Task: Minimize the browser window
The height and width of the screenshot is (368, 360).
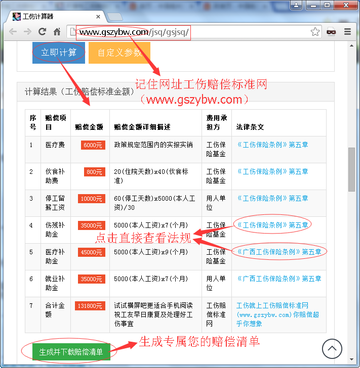Action: click(313, 5)
